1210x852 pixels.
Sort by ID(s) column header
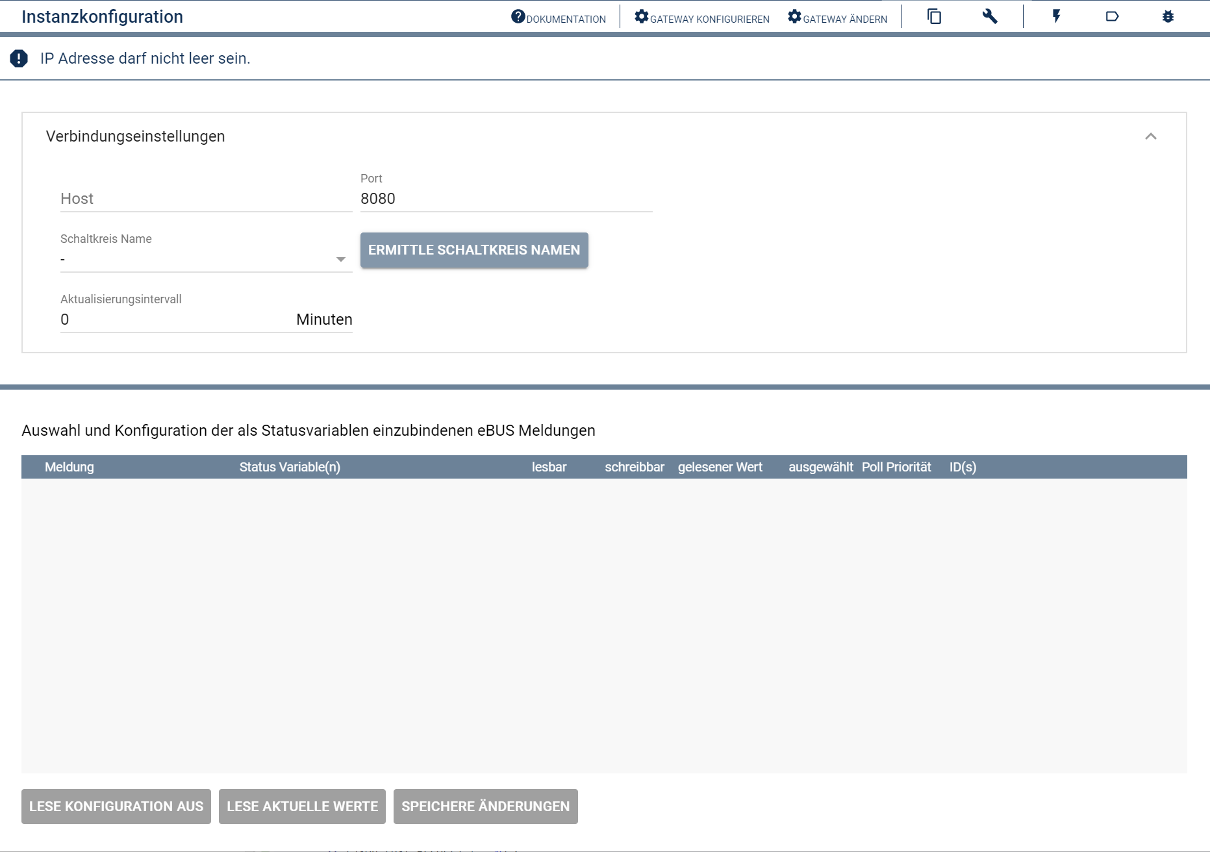[963, 467]
